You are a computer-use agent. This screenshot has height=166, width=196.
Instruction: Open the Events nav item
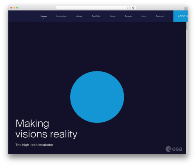click(x=128, y=16)
